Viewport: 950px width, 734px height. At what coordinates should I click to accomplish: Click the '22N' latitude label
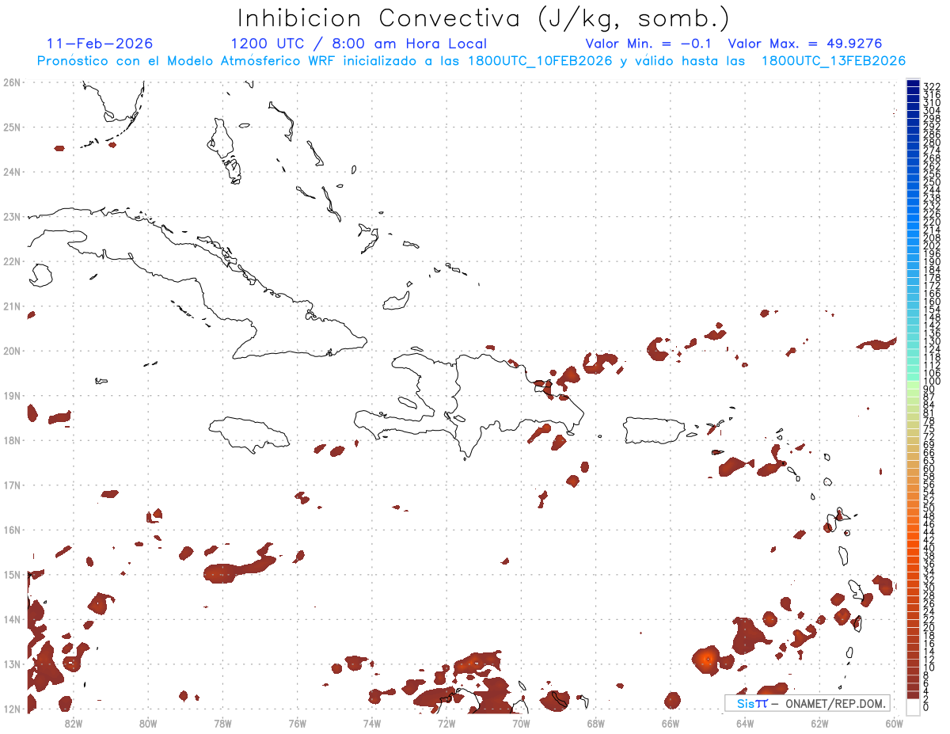click(x=12, y=261)
